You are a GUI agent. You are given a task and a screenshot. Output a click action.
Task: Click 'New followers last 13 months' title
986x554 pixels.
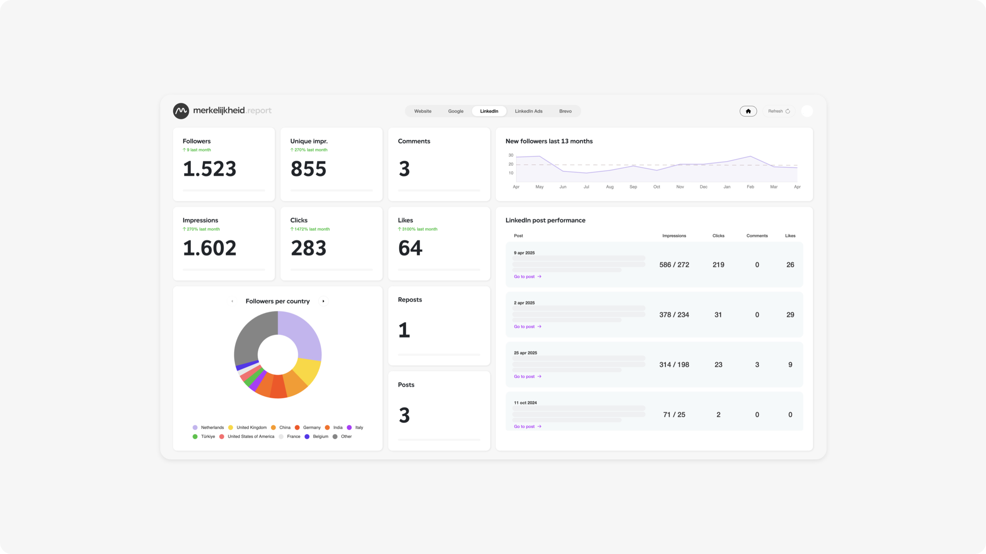tap(549, 141)
